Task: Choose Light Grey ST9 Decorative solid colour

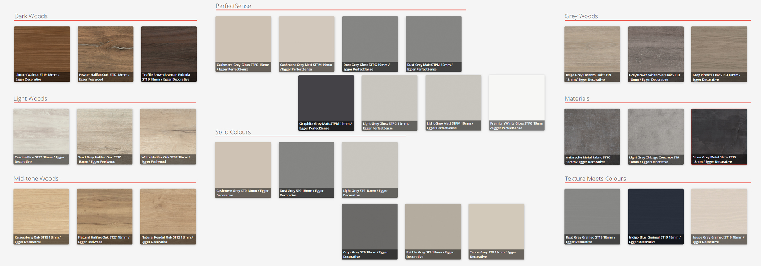Action: click(x=370, y=170)
